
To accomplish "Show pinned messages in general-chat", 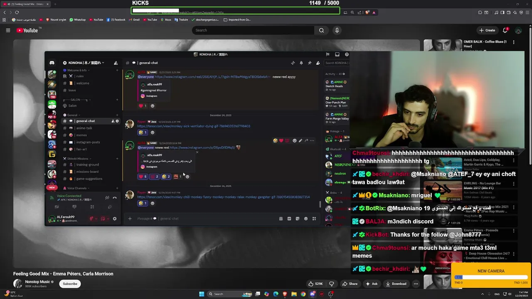I will pos(310,63).
